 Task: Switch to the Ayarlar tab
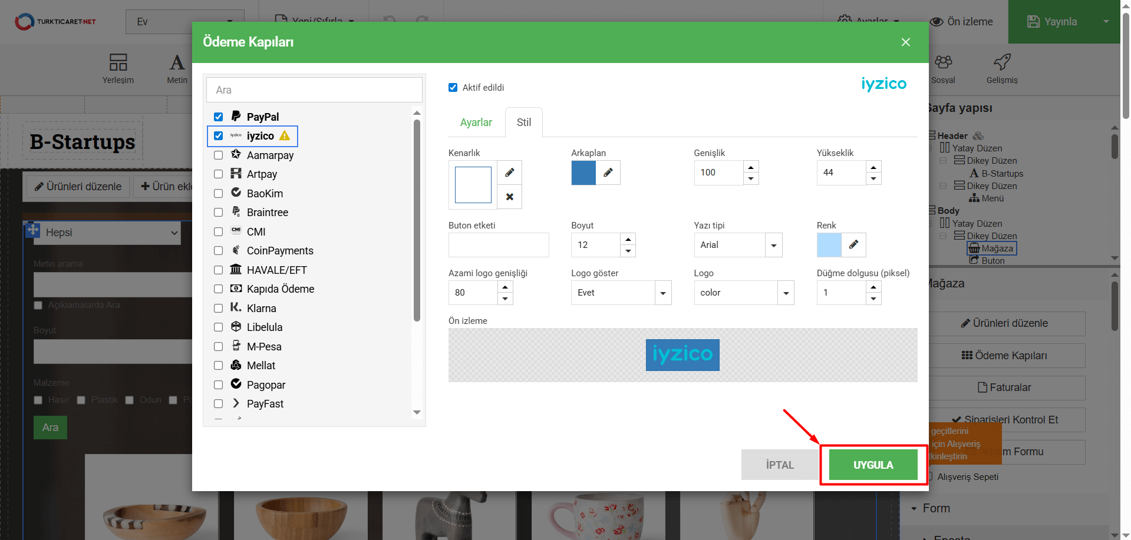click(x=476, y=122)
